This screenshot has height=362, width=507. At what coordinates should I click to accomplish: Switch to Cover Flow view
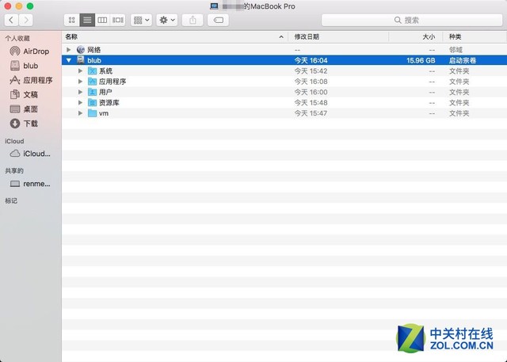click(x=118, y=20)
